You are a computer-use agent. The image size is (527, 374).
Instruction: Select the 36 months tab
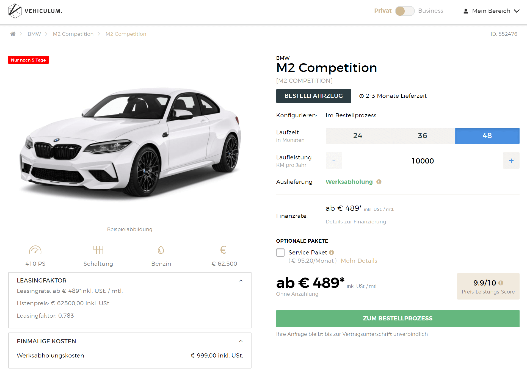423,136
